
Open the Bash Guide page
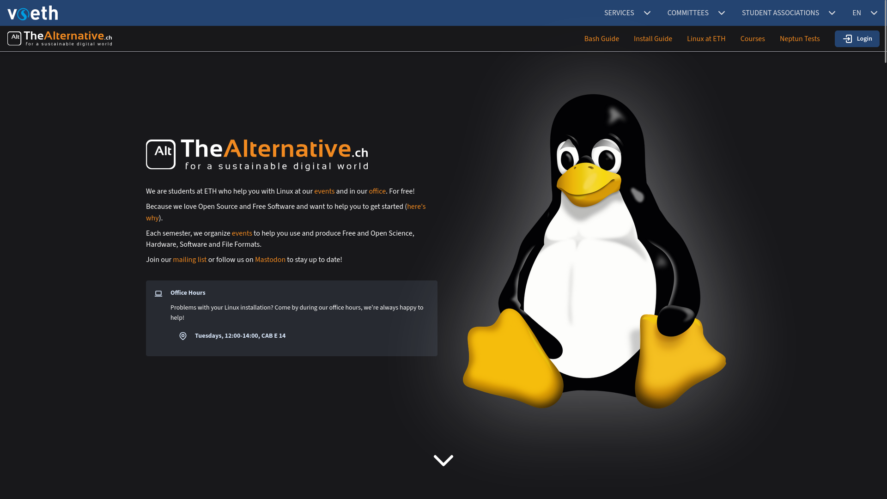pos(601,39)
